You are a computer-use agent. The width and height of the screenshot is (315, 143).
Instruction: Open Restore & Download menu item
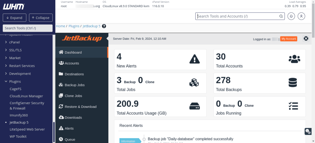[x=80, y=107]
